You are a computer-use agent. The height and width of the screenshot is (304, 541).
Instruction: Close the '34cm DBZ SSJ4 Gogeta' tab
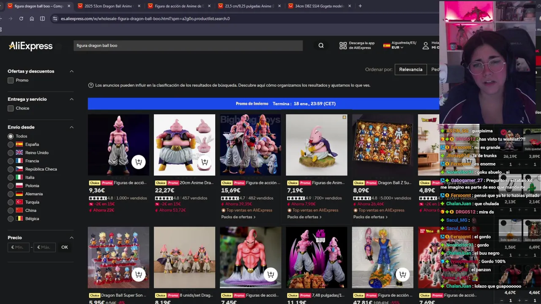tap(350, 6)
